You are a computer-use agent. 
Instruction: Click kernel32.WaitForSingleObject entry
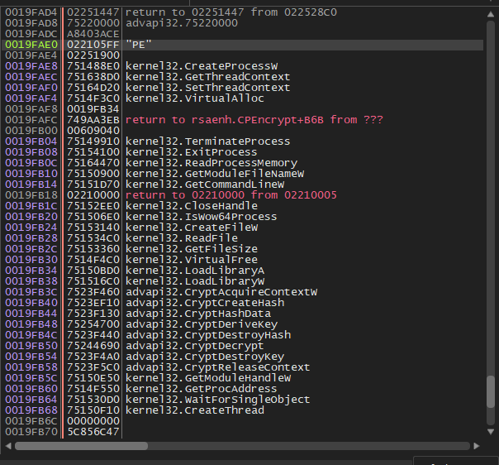click(218, 400)
